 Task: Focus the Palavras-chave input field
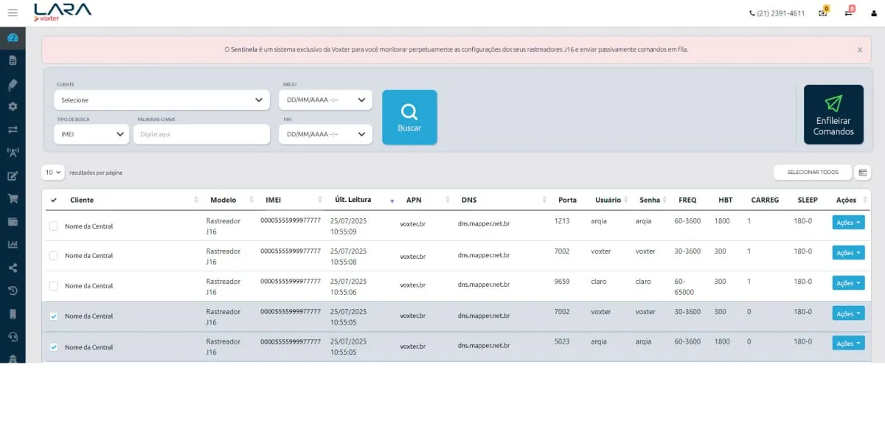201,134
